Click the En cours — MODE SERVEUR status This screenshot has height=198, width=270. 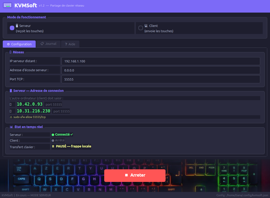click(x=33, y=195)
